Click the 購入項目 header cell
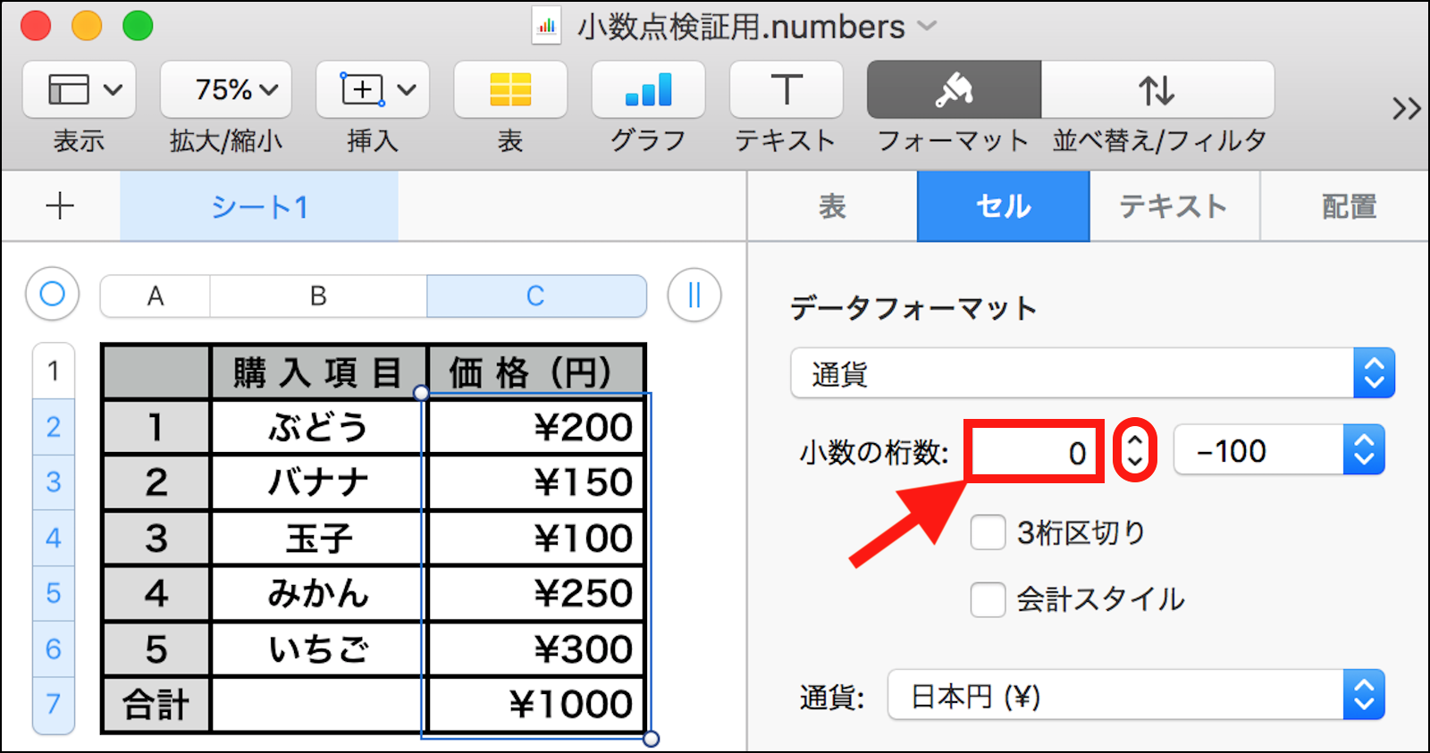 point(318,372)
